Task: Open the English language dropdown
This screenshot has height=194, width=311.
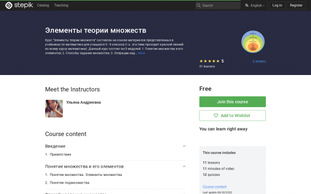Action: 257,5
